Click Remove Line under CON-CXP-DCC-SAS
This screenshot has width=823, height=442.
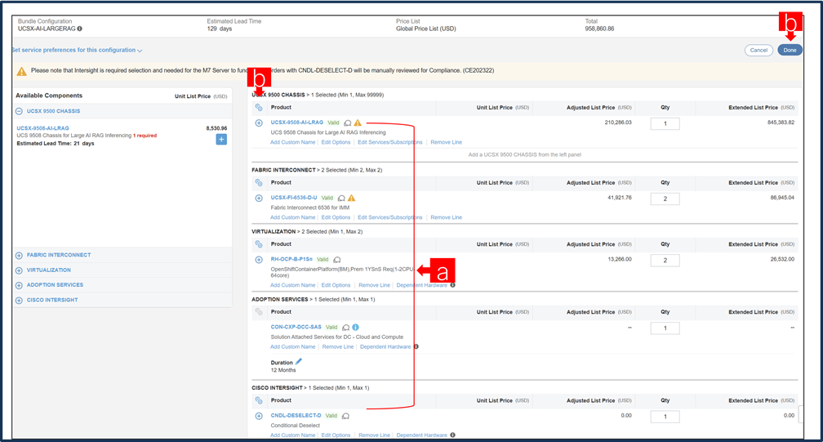point(338,347)
